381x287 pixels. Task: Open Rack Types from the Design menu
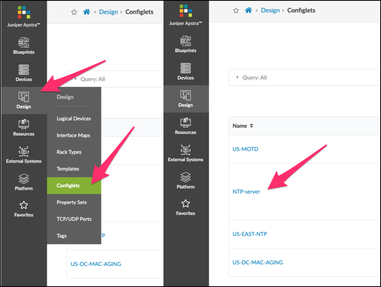69,152
